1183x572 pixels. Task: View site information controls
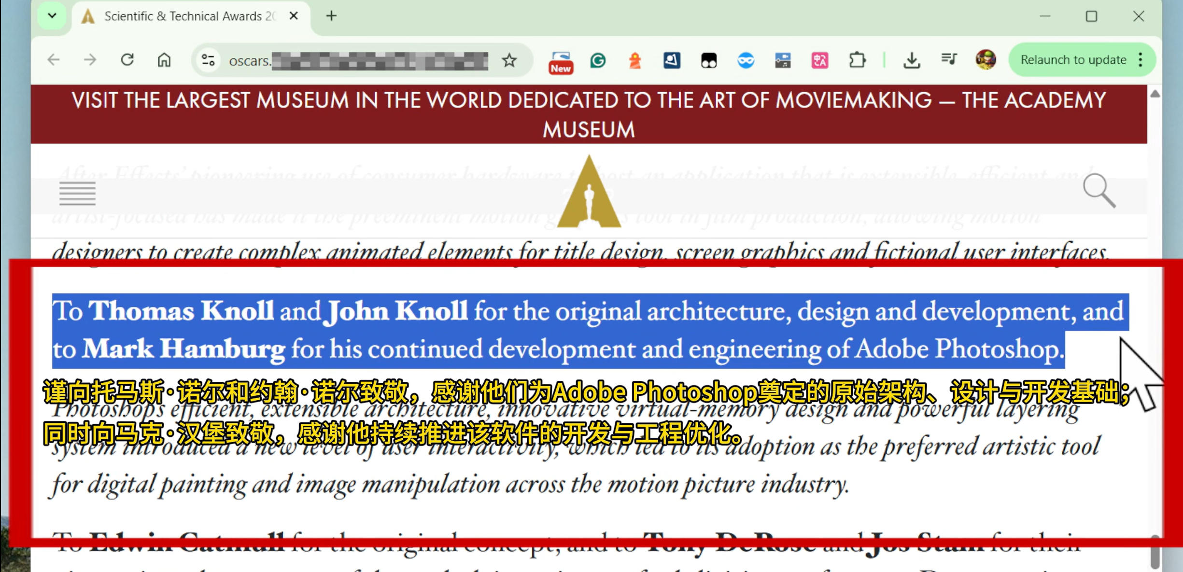coord(208,60)
